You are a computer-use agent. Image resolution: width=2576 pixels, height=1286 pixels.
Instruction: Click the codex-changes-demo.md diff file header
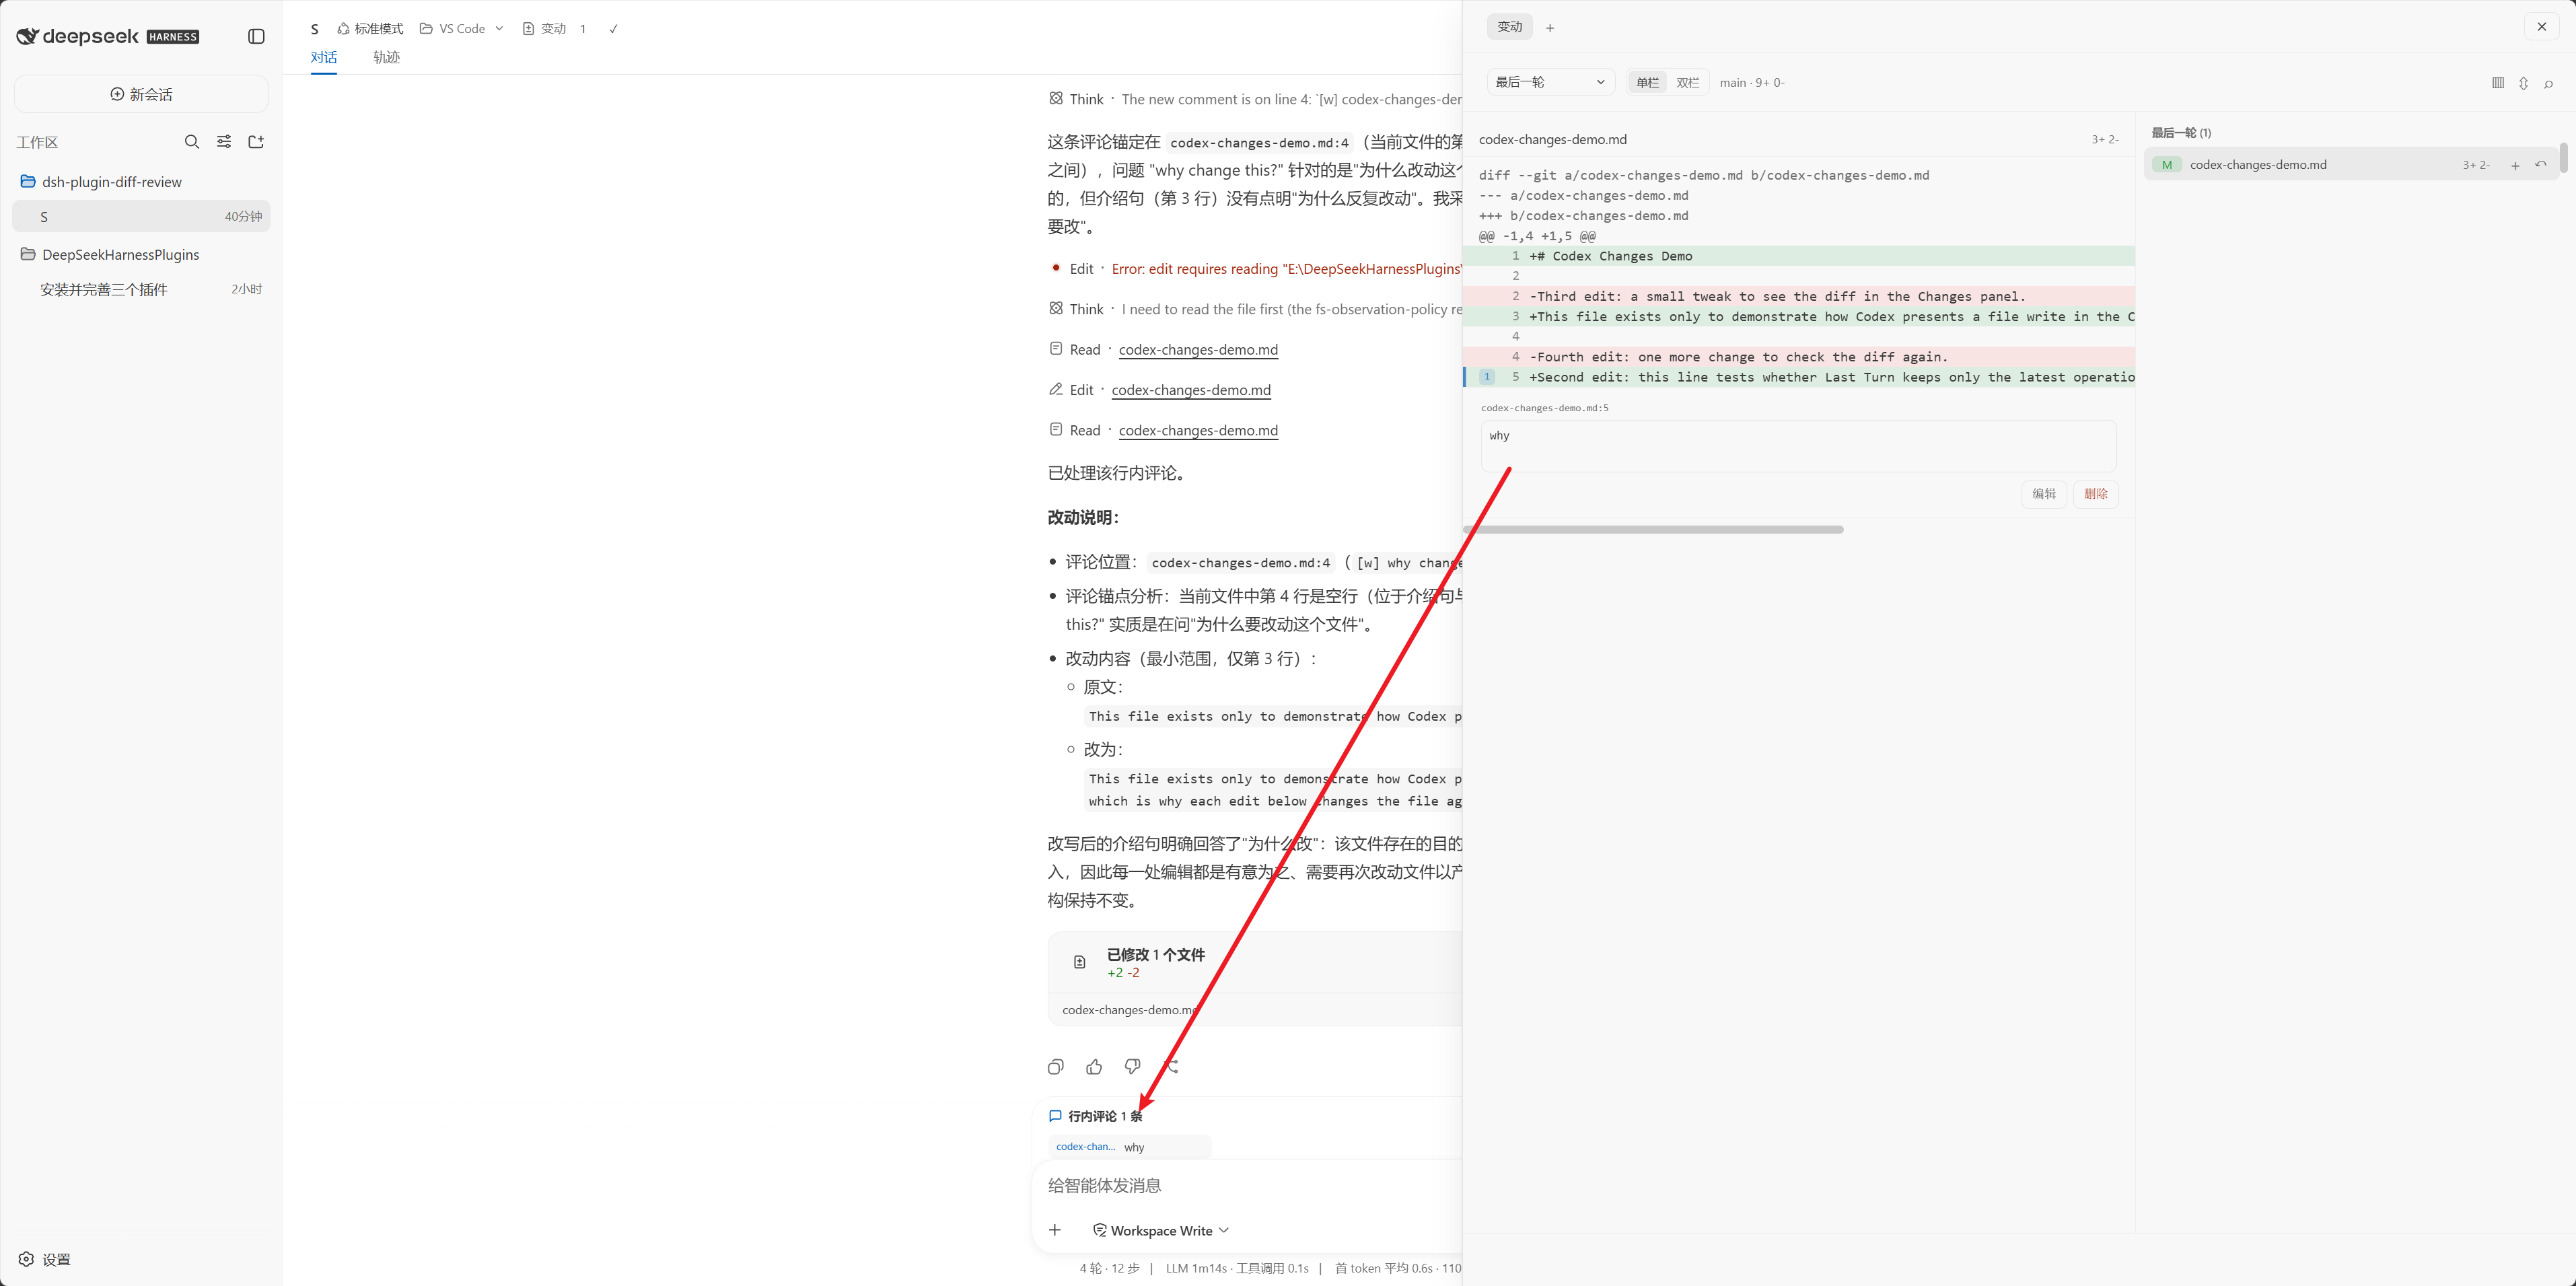click(1798, 140)
